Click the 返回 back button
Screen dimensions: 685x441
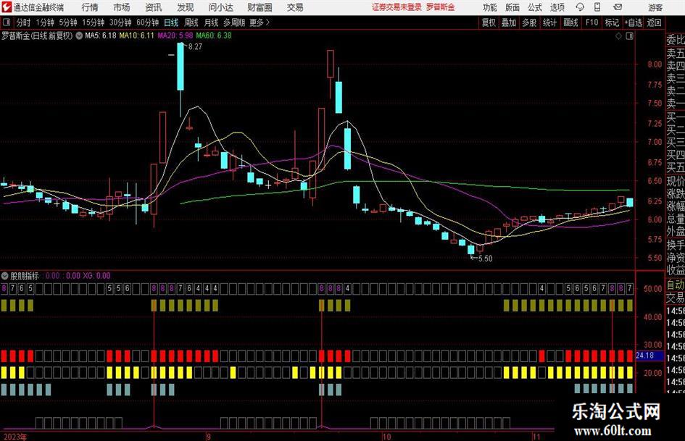tap(654, 22)
